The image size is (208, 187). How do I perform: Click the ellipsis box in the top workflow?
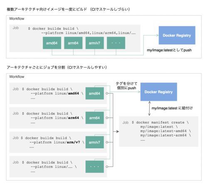pos(116,43)
